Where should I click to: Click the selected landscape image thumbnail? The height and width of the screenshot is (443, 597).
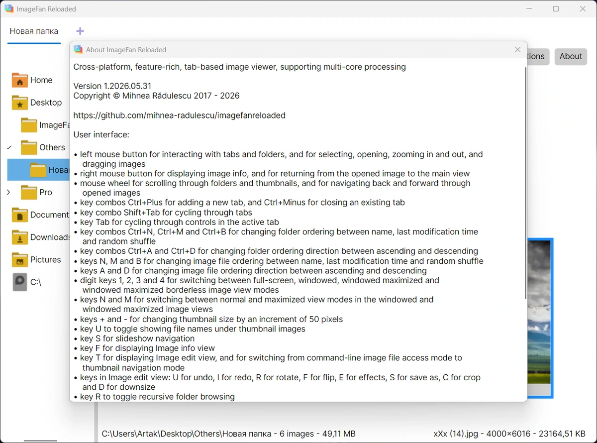pyautogui.click(x=540, y=319)
